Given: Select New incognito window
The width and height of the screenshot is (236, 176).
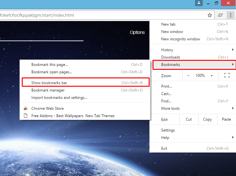Looking at the screenshot, I should [x=181, y=39].
